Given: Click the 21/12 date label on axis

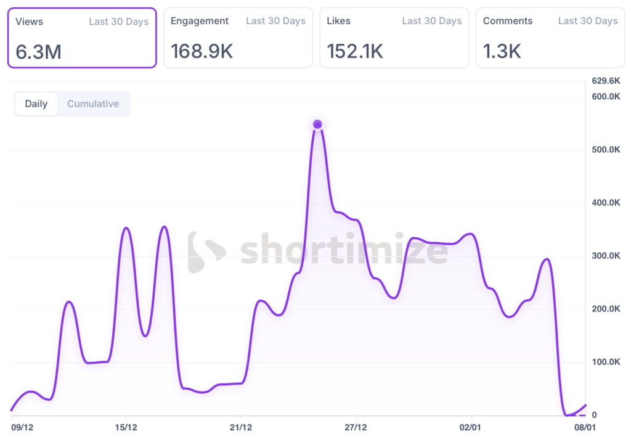Looking at the screenshot, I should tap(240, 427).
